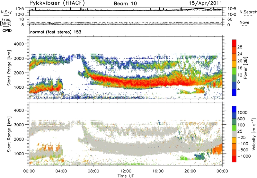
Task: Click the velocity color bar's gray segment
Action: (x=234, y=134)
